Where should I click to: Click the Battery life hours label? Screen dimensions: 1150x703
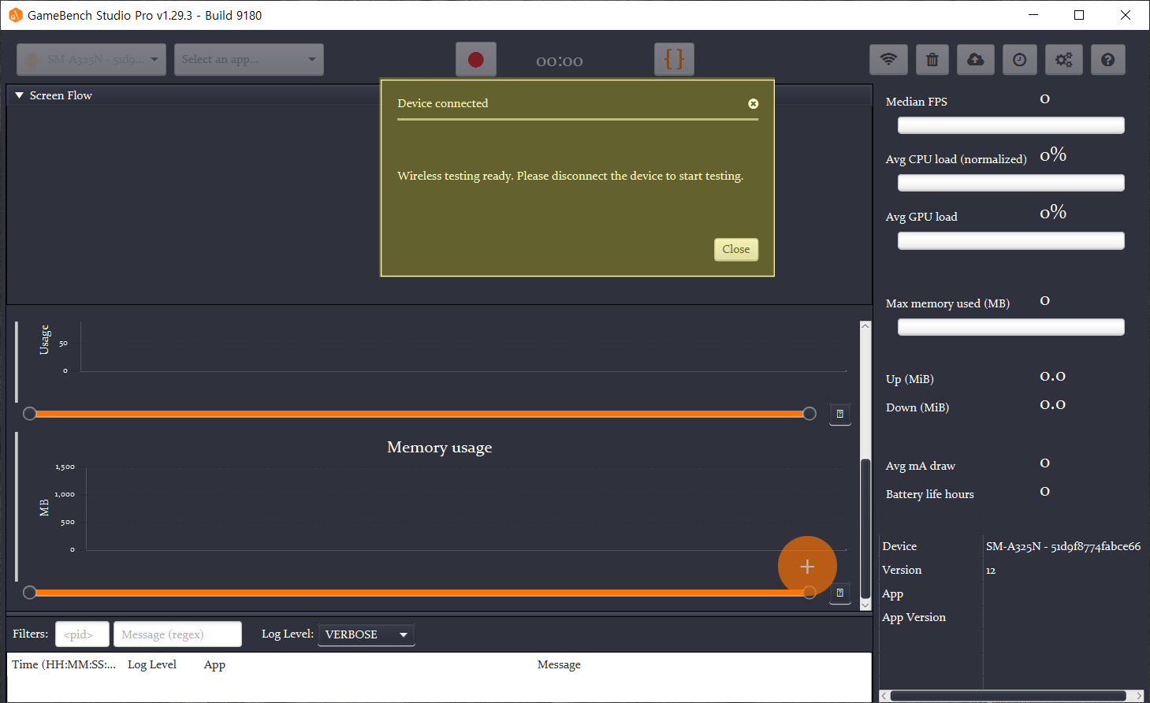(930, 494)
